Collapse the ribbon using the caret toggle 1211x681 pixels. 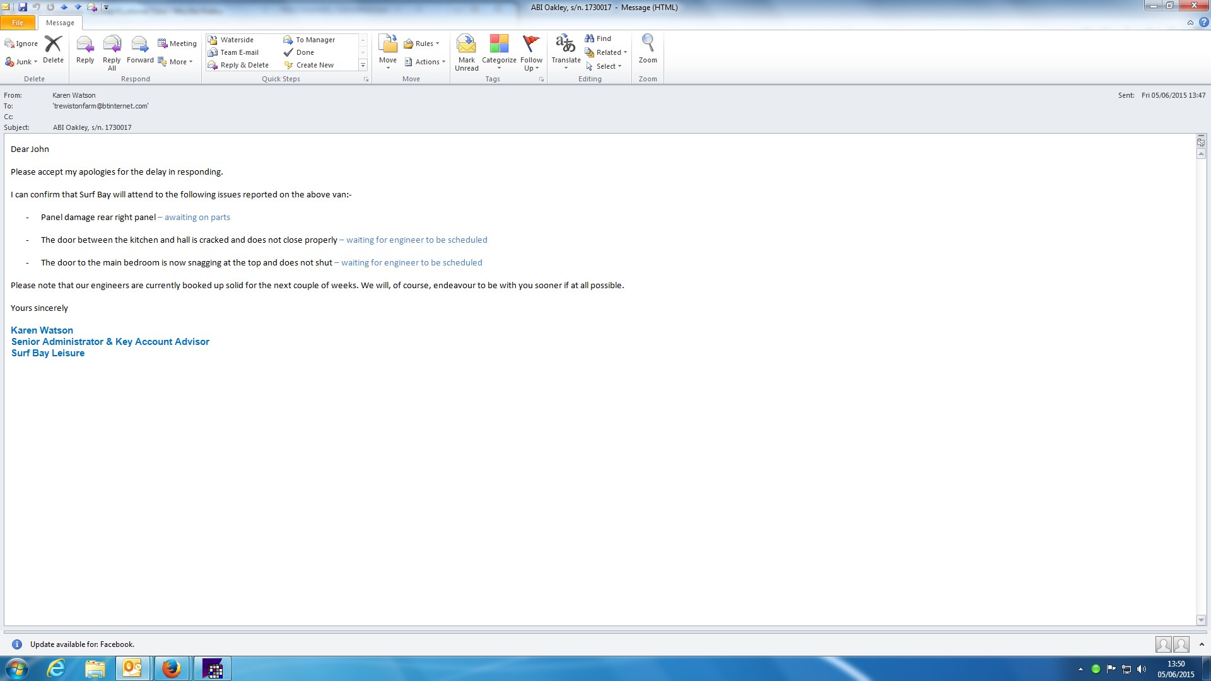pos(1190,23)
